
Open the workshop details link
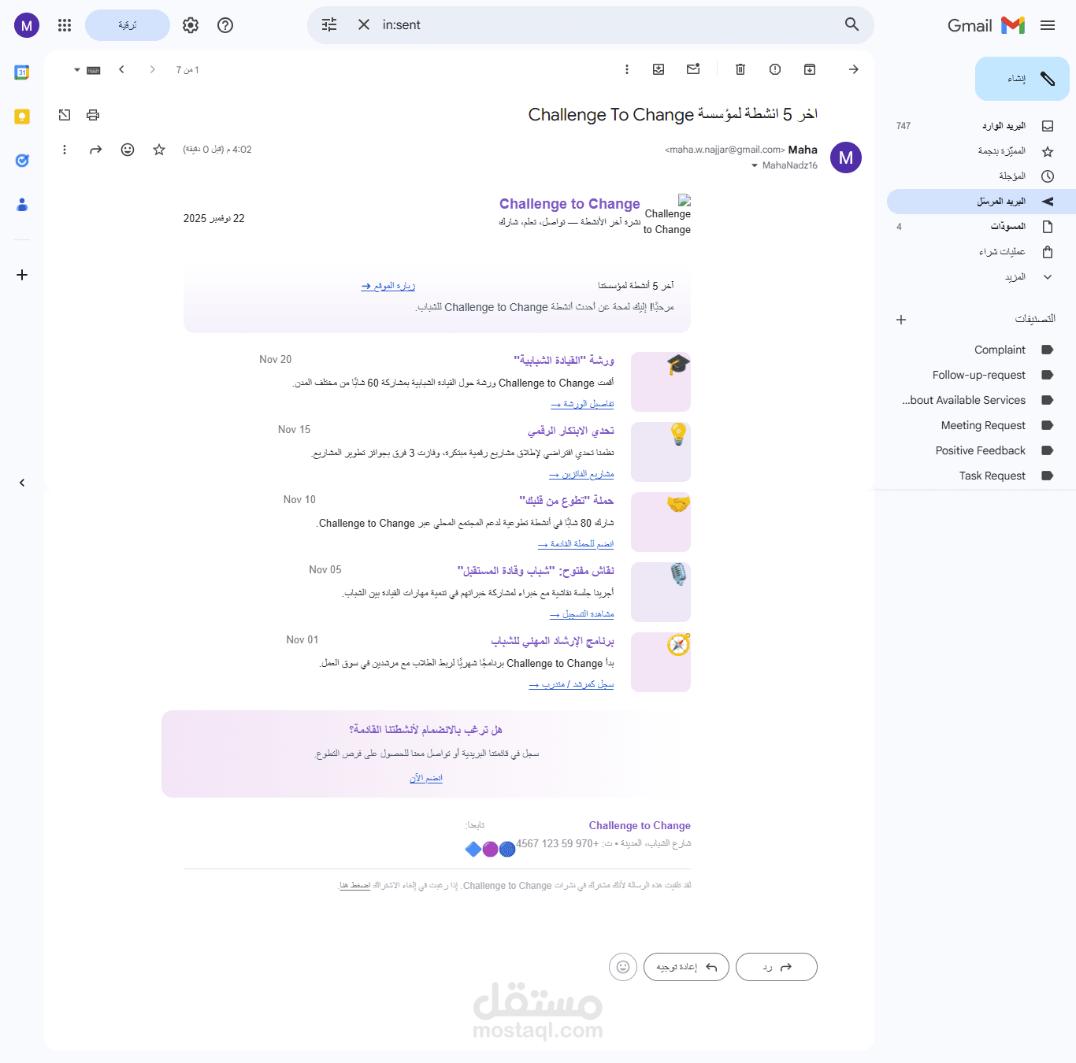point(582,404)
